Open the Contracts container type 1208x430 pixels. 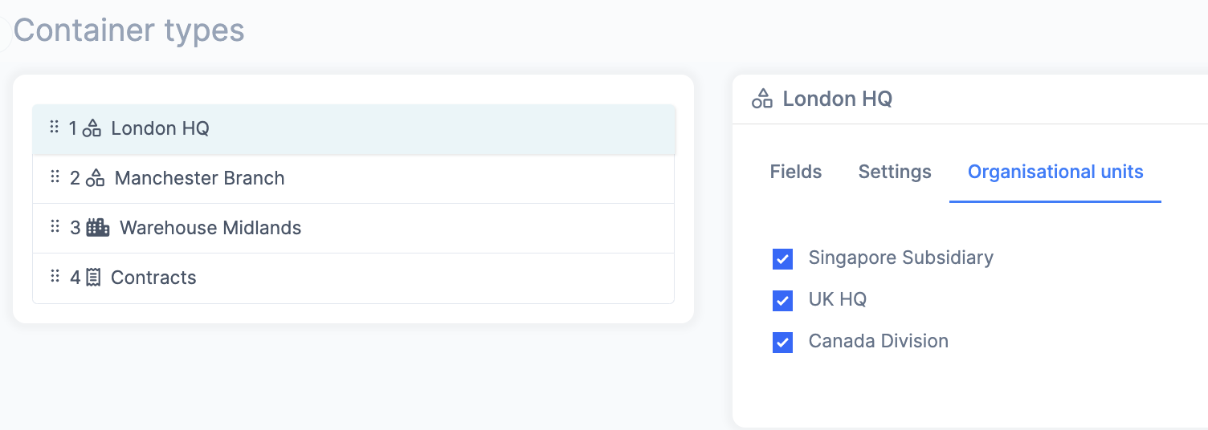(353, 278)
